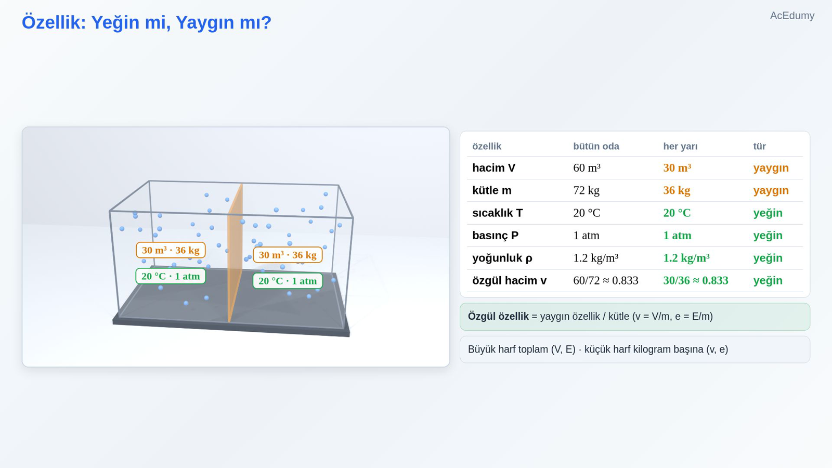Click the black '1 atm' whole room value
Image resolution: width=832 pixels, height=468 pixels.
click(x=586, y=236)
